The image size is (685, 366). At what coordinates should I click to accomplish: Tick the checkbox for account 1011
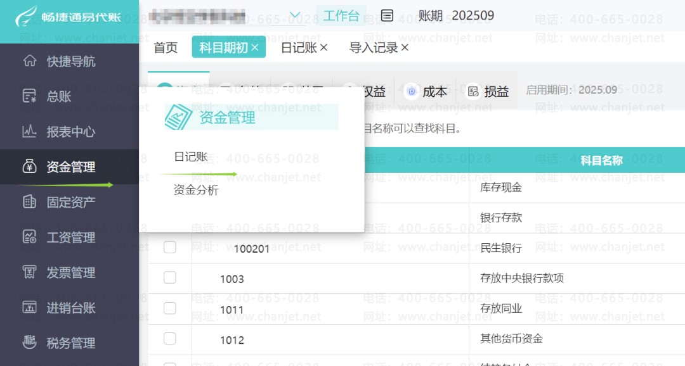click(170, 308)
